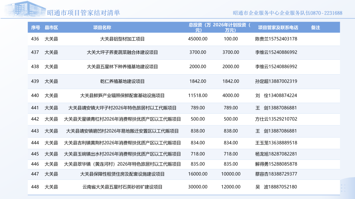
Task: Click contact 刘佺13408874224
Action: (x=276, y=95)
